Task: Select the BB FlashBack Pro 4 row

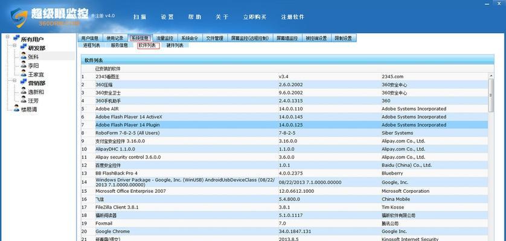Action: (x=284, y=174)
